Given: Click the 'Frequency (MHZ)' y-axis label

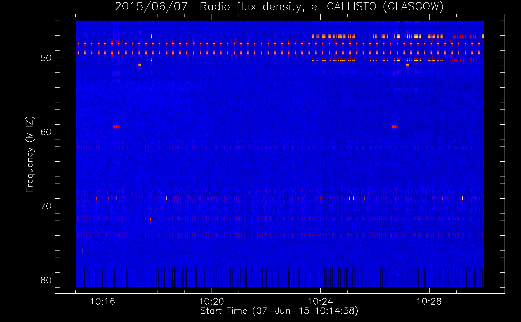Looking at the screenshot, I should click(29, 155).
